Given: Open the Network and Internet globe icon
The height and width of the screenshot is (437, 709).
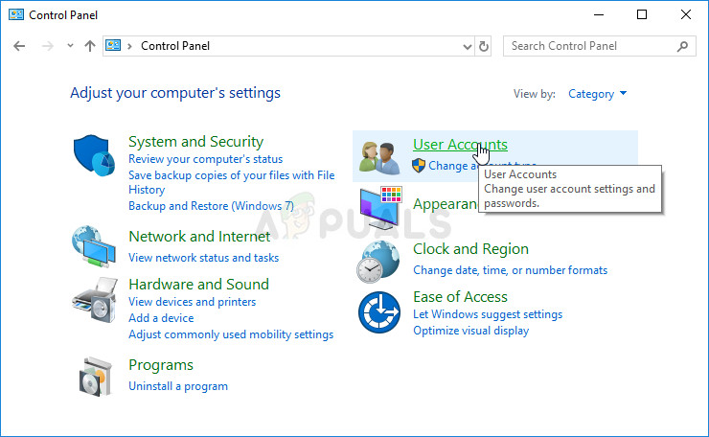Looking at the screenshot, I should 94,246.
